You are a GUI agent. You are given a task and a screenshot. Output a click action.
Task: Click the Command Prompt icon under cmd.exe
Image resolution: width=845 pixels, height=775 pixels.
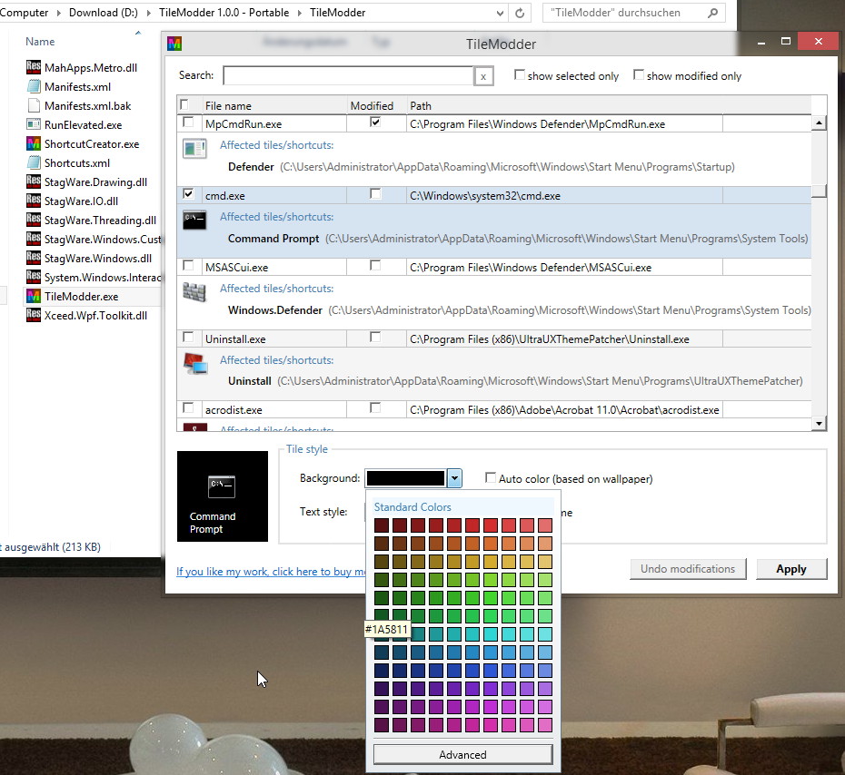[x=194, y=221]
